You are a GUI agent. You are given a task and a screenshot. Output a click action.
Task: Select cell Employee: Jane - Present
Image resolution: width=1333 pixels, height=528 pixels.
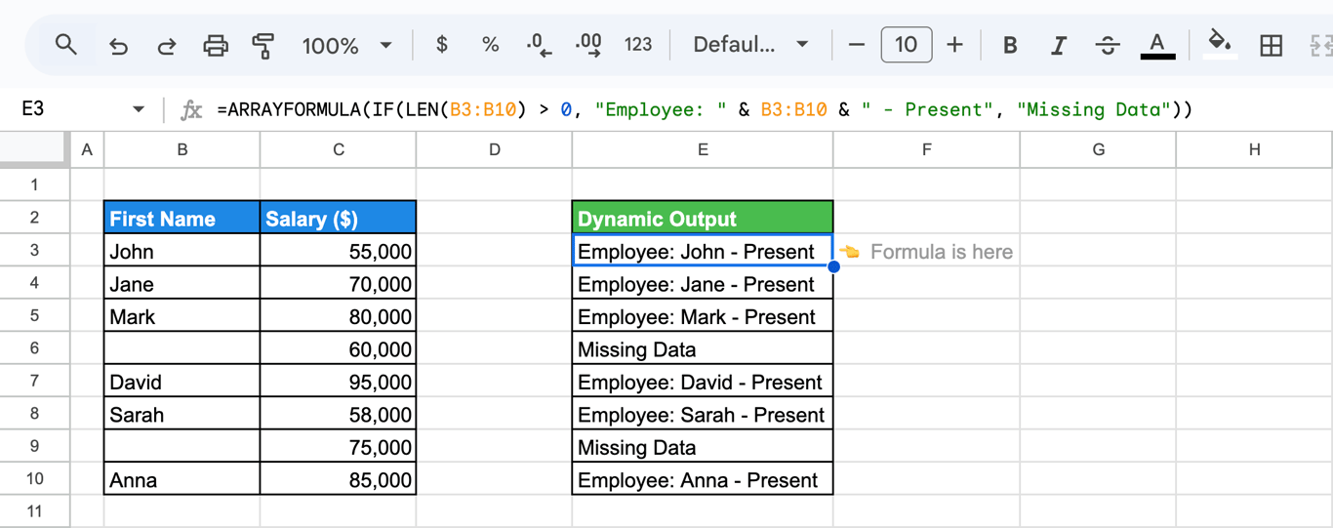coord(703,283)
